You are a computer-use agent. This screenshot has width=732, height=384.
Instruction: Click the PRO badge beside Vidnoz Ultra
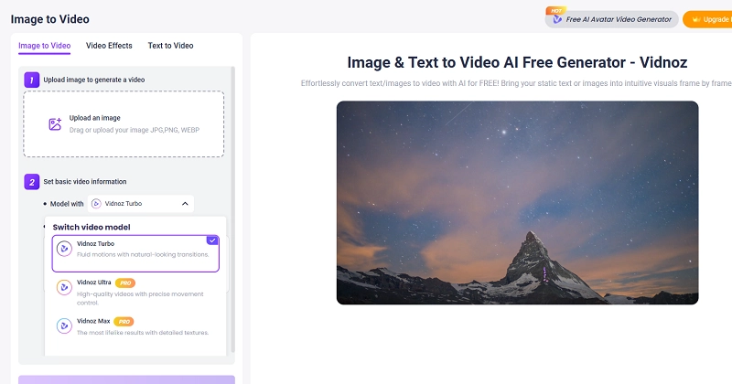pos(124,283)
